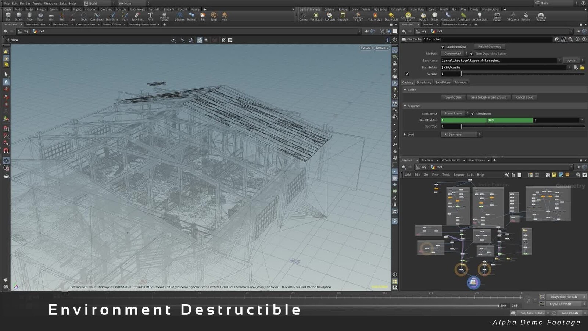Viewport: 588px width, 331px height.
Task: Select the Spiral shelf tool
Action: (214, 16)
